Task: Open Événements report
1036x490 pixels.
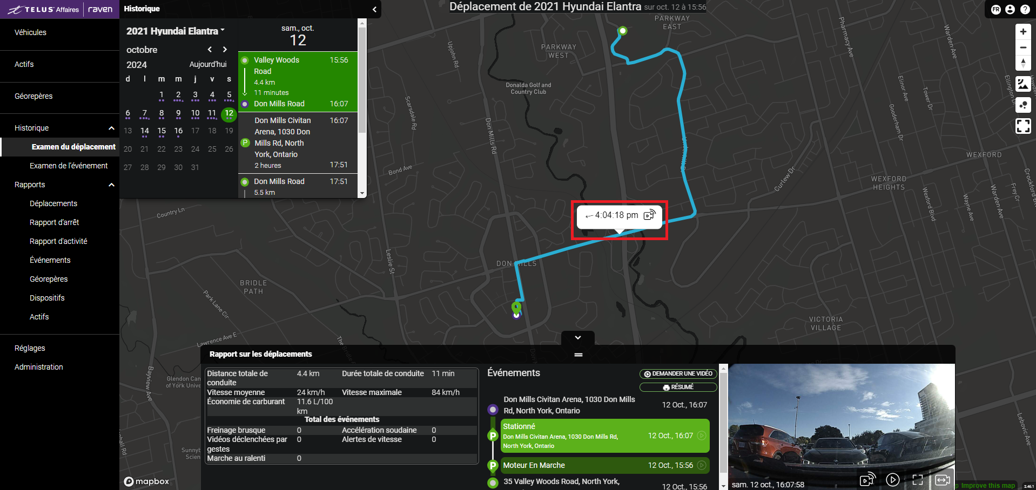Action: coord(50,260)
